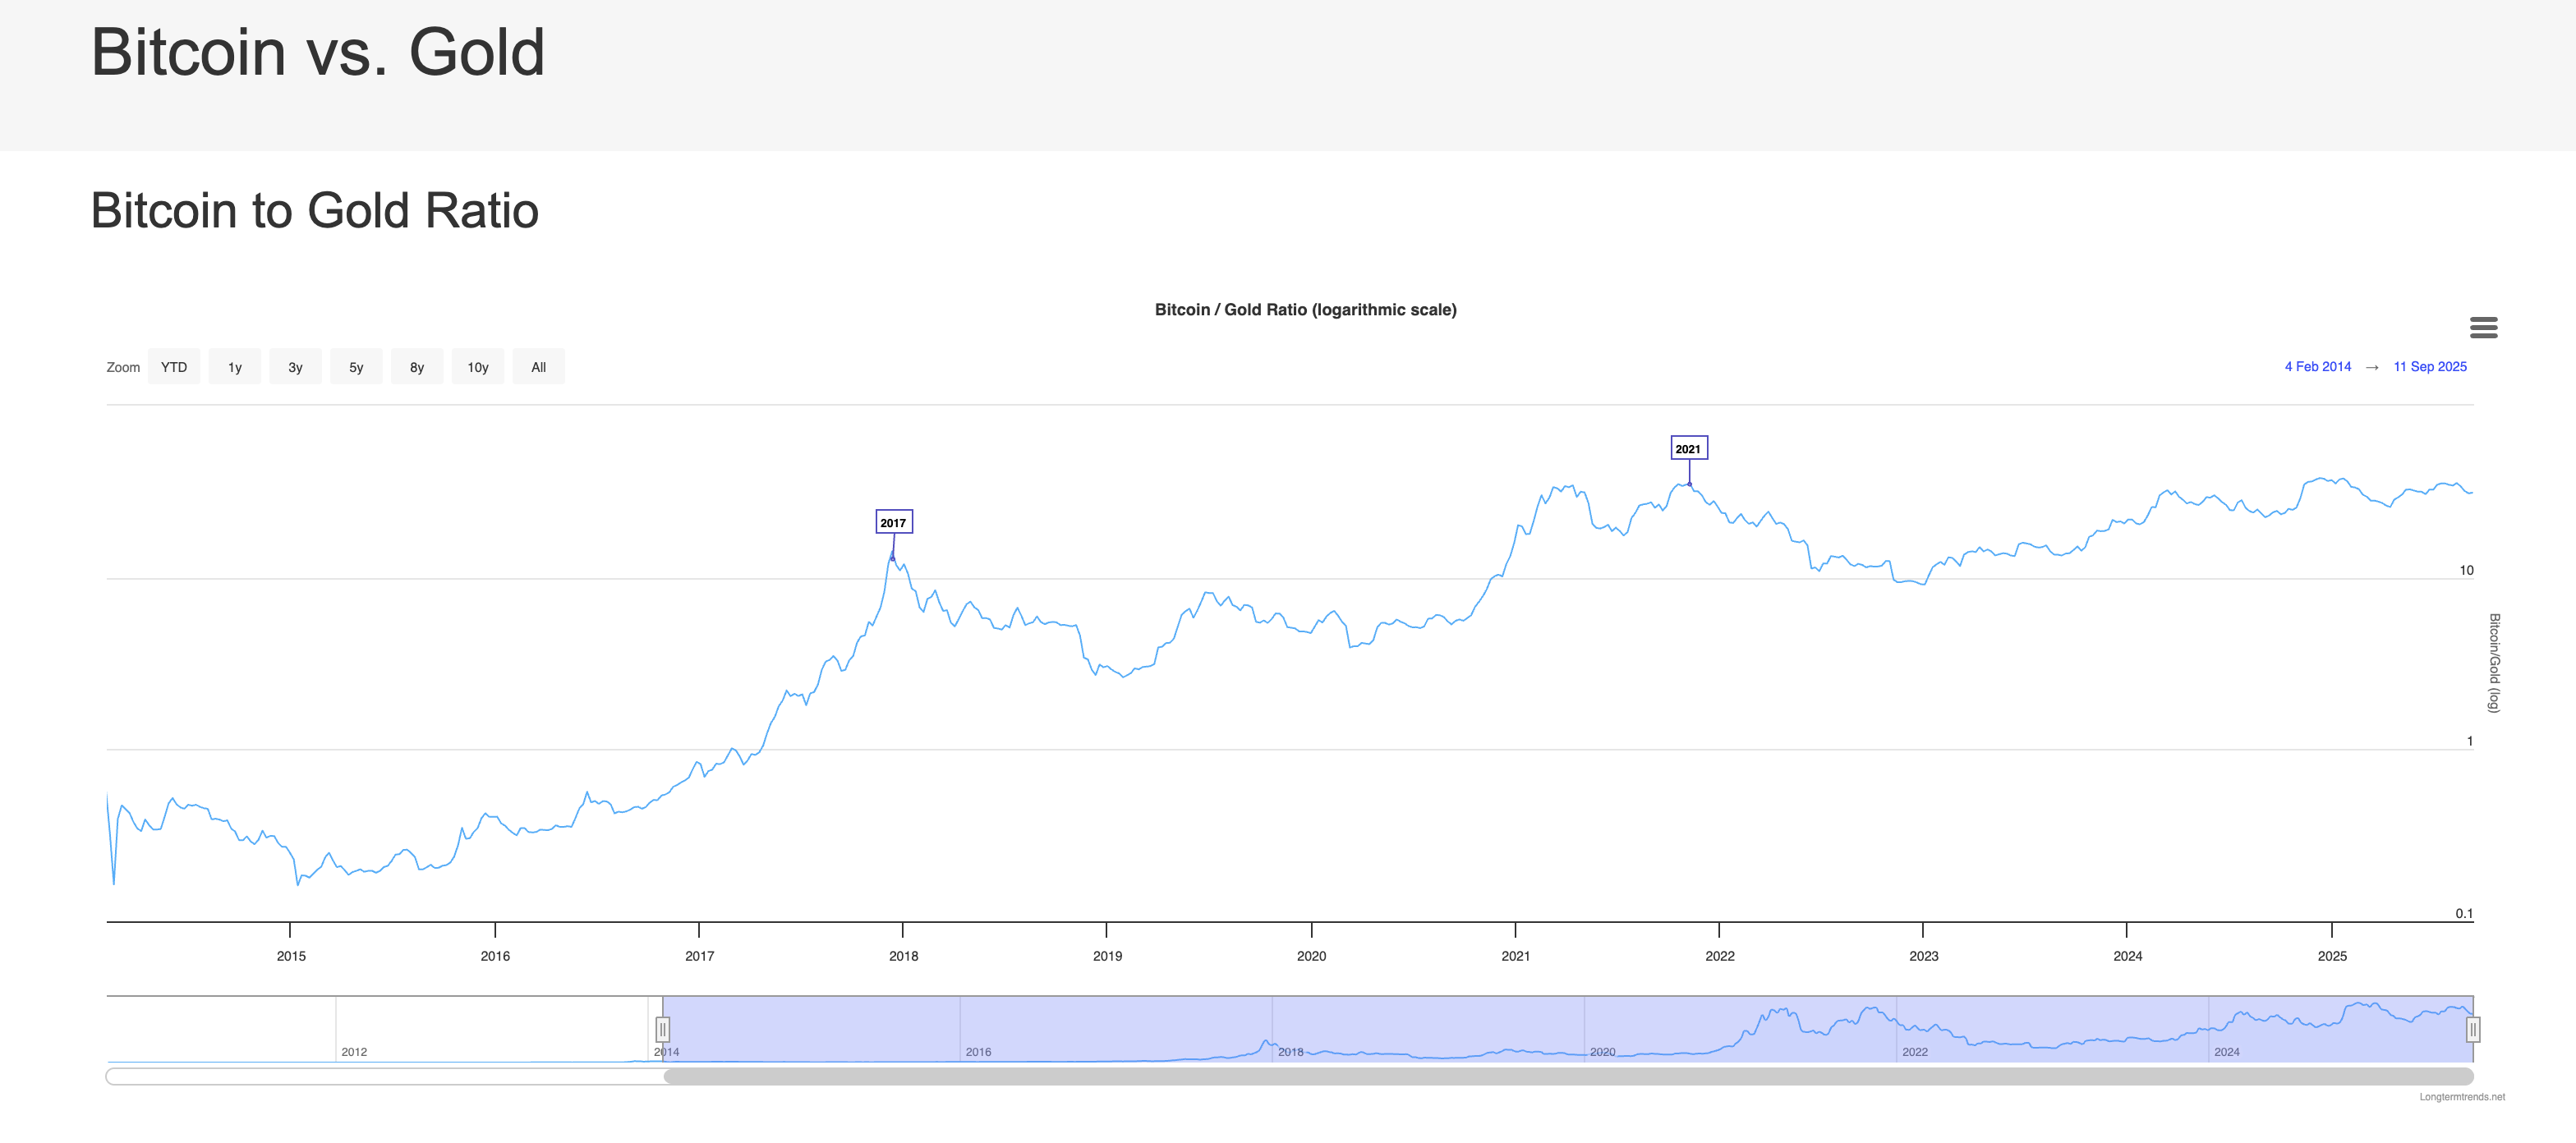Open the chart hamburger context menu

(x=2483, y=328)
